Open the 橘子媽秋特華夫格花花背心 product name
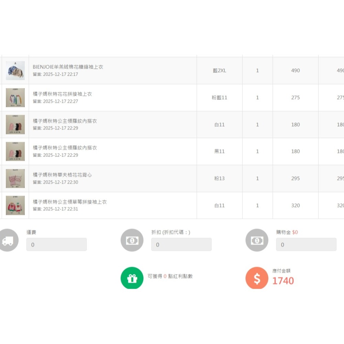This screenshot has height=344, width=344. coord(62,175)
